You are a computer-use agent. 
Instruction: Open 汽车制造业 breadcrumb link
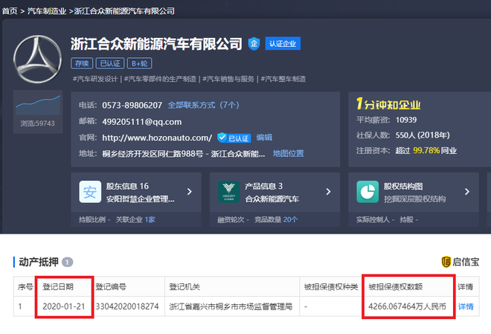pos(47,11)
